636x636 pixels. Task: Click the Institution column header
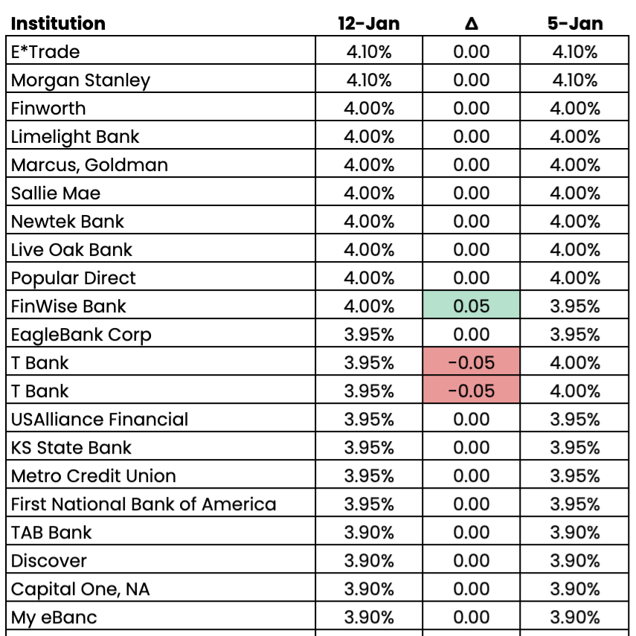tap(58, 23)
